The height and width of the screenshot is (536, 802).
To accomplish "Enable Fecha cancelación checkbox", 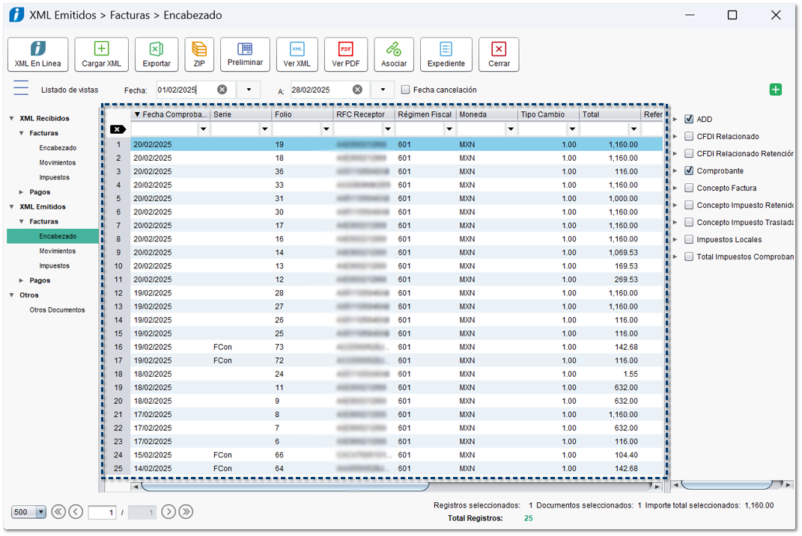I will tap(406, 90).
